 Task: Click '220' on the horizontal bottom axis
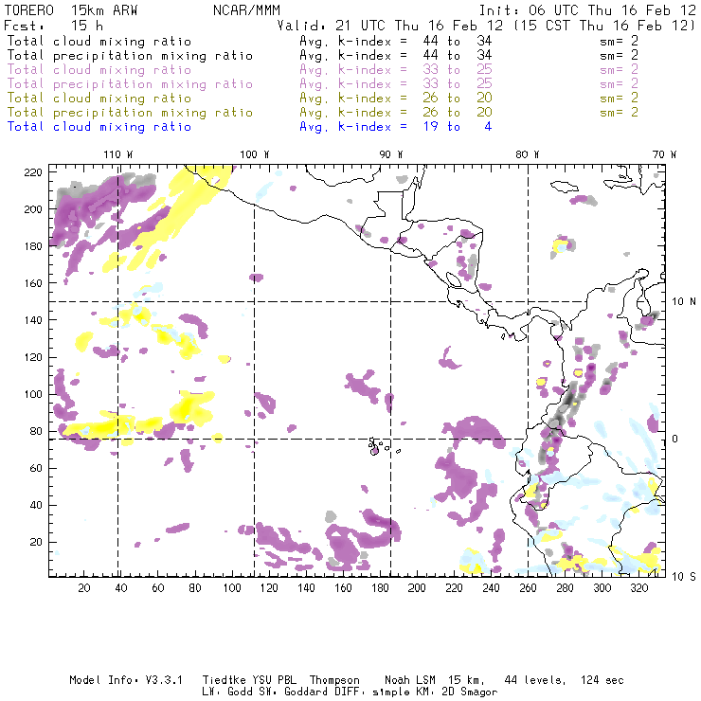[x=454, y=588]
